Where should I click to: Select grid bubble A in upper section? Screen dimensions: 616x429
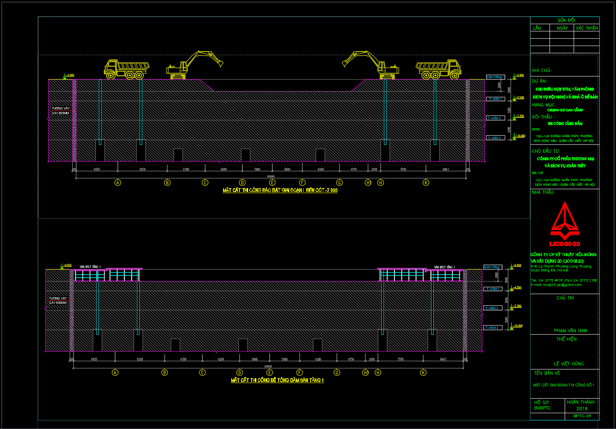[118, 183]
